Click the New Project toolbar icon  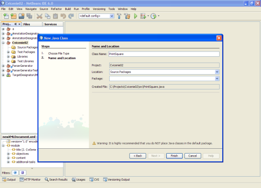point(13,16)
